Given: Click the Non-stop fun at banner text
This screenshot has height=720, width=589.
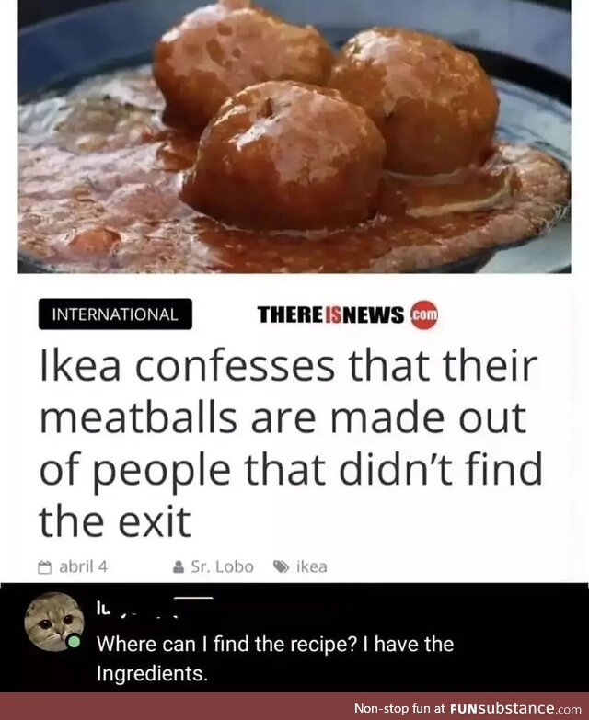Looking at the screenshot, I should (x=400, y=708).
